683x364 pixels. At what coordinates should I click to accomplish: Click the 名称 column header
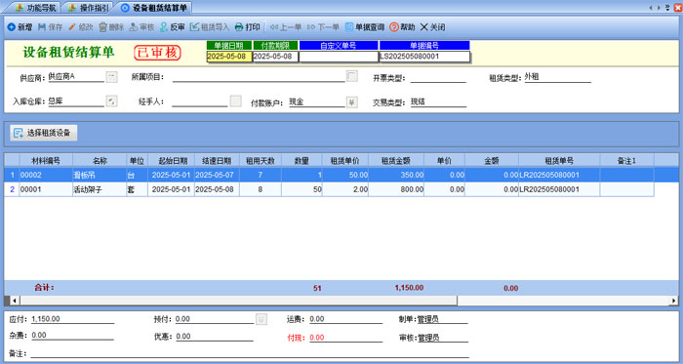coord(100,161)
